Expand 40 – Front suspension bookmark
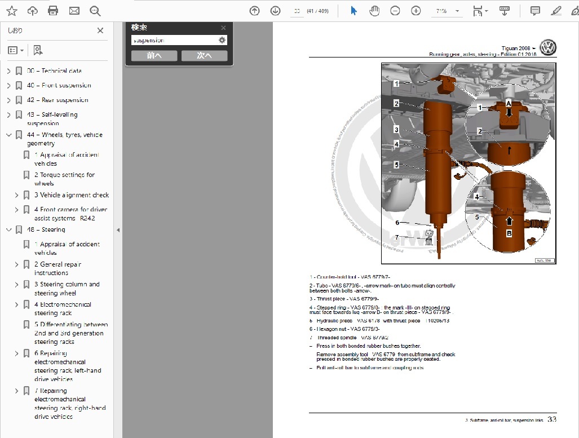Viewport: 579px width, 438px height. pos(9,86)
